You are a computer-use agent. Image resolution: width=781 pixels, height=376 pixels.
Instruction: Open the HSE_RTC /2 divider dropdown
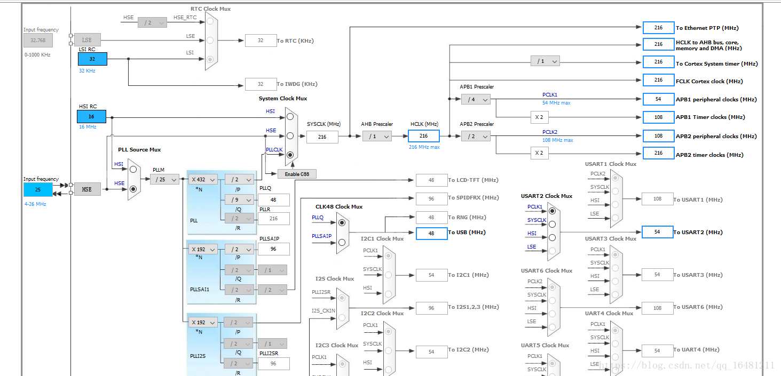[x=152, y=22]
